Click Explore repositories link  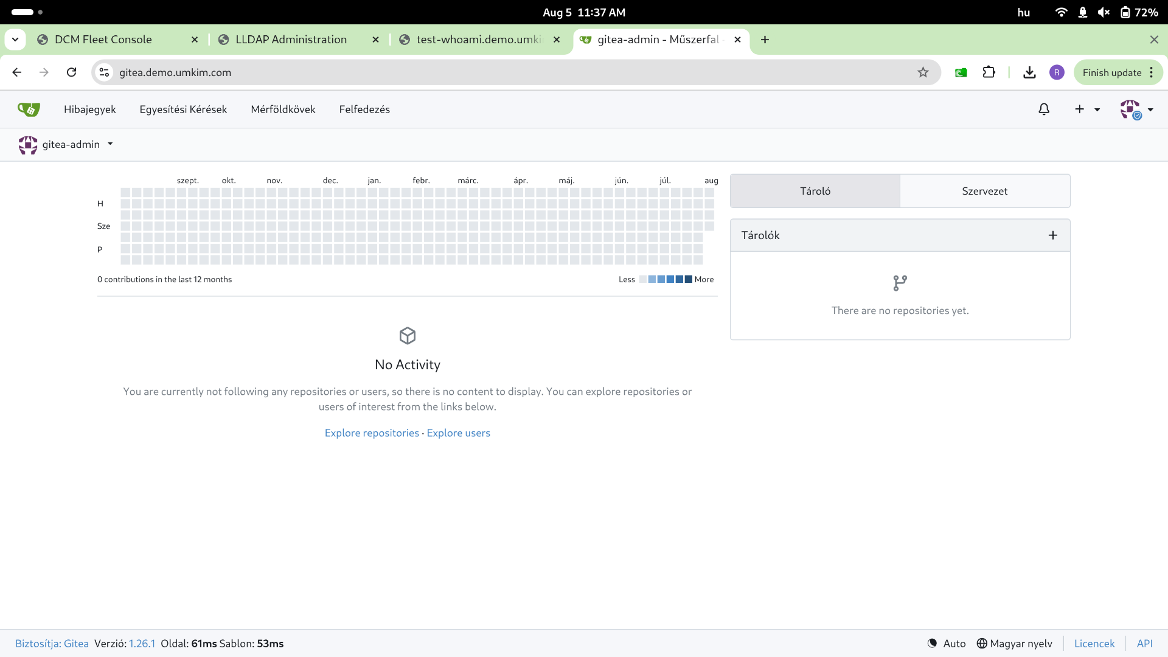(x=372, y=433)
